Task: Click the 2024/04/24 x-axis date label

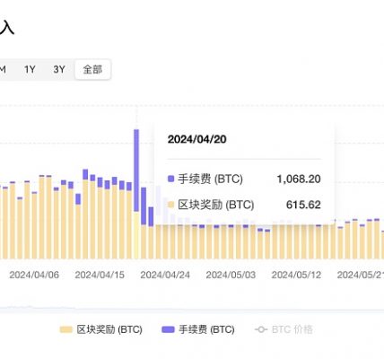Action: (165, 275)
